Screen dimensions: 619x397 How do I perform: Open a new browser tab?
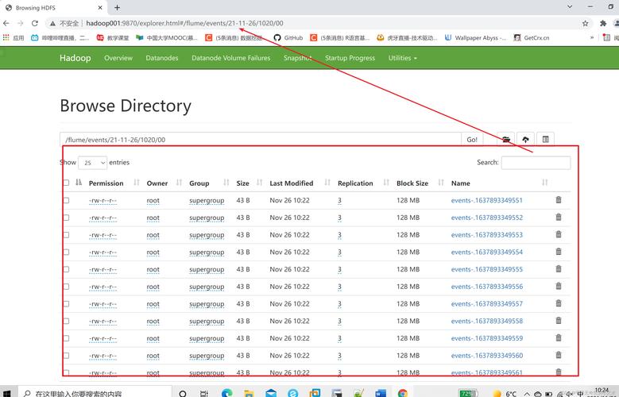118,7
